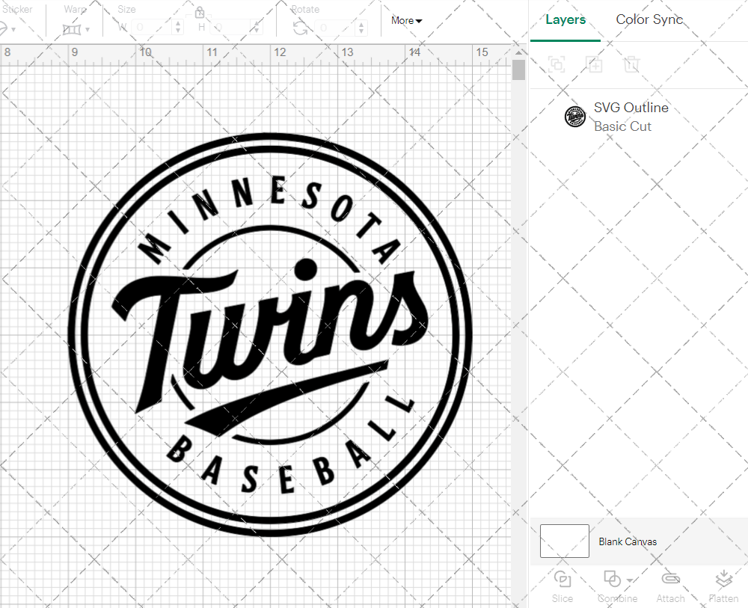The height and width of the screenshot is (608, 748).
Task: Switch to the Color Sync tab
Action: coord(649,20)
